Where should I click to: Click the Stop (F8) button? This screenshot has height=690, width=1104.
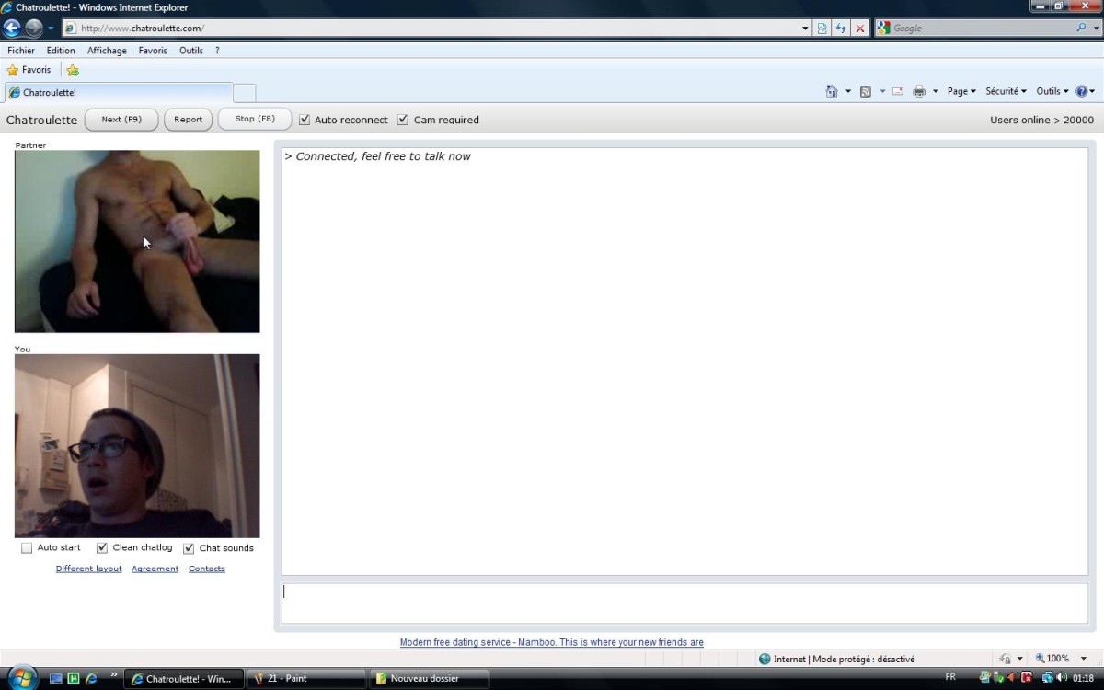[255, 120]
